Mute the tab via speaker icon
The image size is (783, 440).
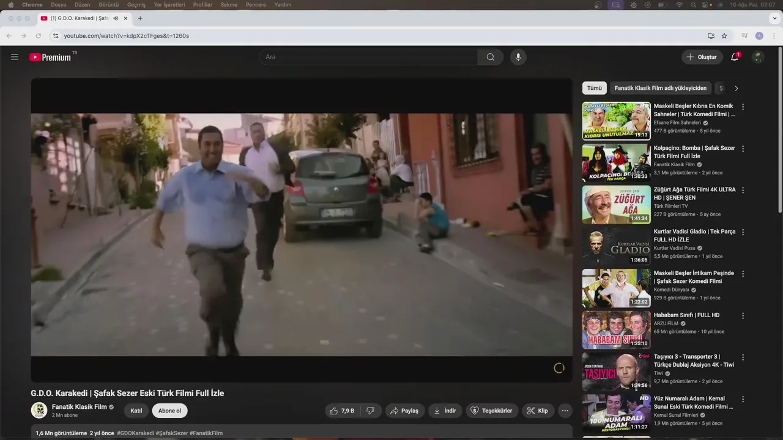click(x=116, y=18)
